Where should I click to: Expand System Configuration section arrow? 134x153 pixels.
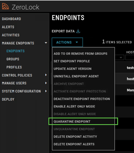[46, 91]
